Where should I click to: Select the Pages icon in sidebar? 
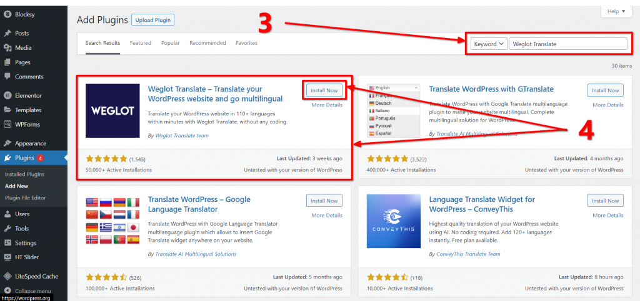click(x=7, y=62)
